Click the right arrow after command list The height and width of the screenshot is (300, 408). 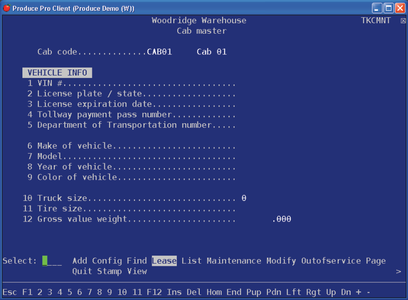pos(398,272)
